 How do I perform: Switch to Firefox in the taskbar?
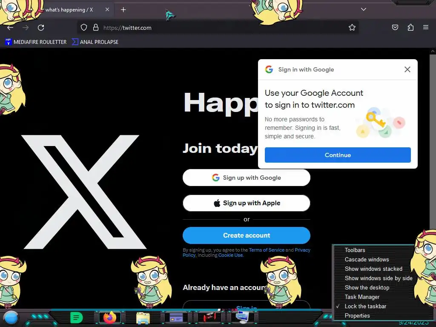(109, 317)
